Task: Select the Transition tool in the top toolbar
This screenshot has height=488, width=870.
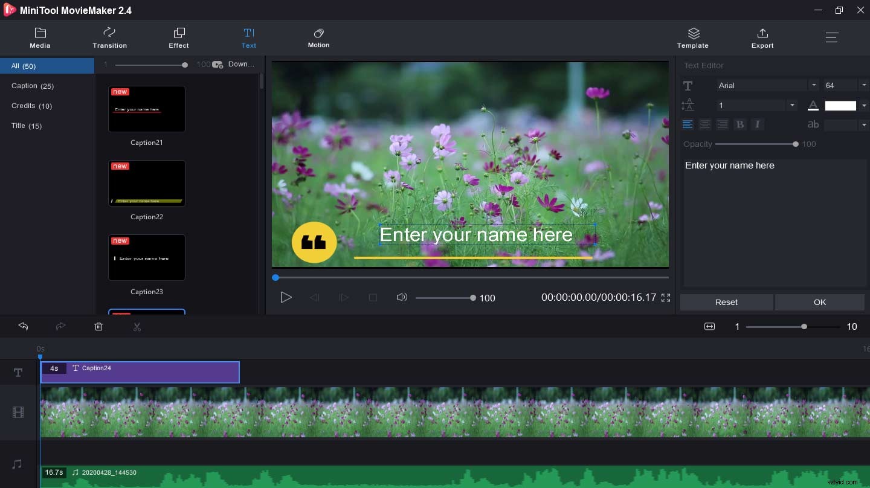Action: [x=109, y=37]
